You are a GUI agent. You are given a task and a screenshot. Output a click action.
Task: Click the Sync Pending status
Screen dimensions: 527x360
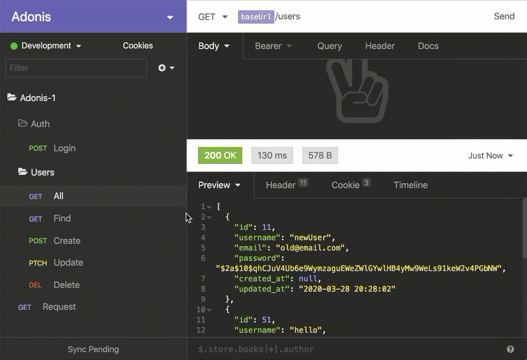(93, 349)
